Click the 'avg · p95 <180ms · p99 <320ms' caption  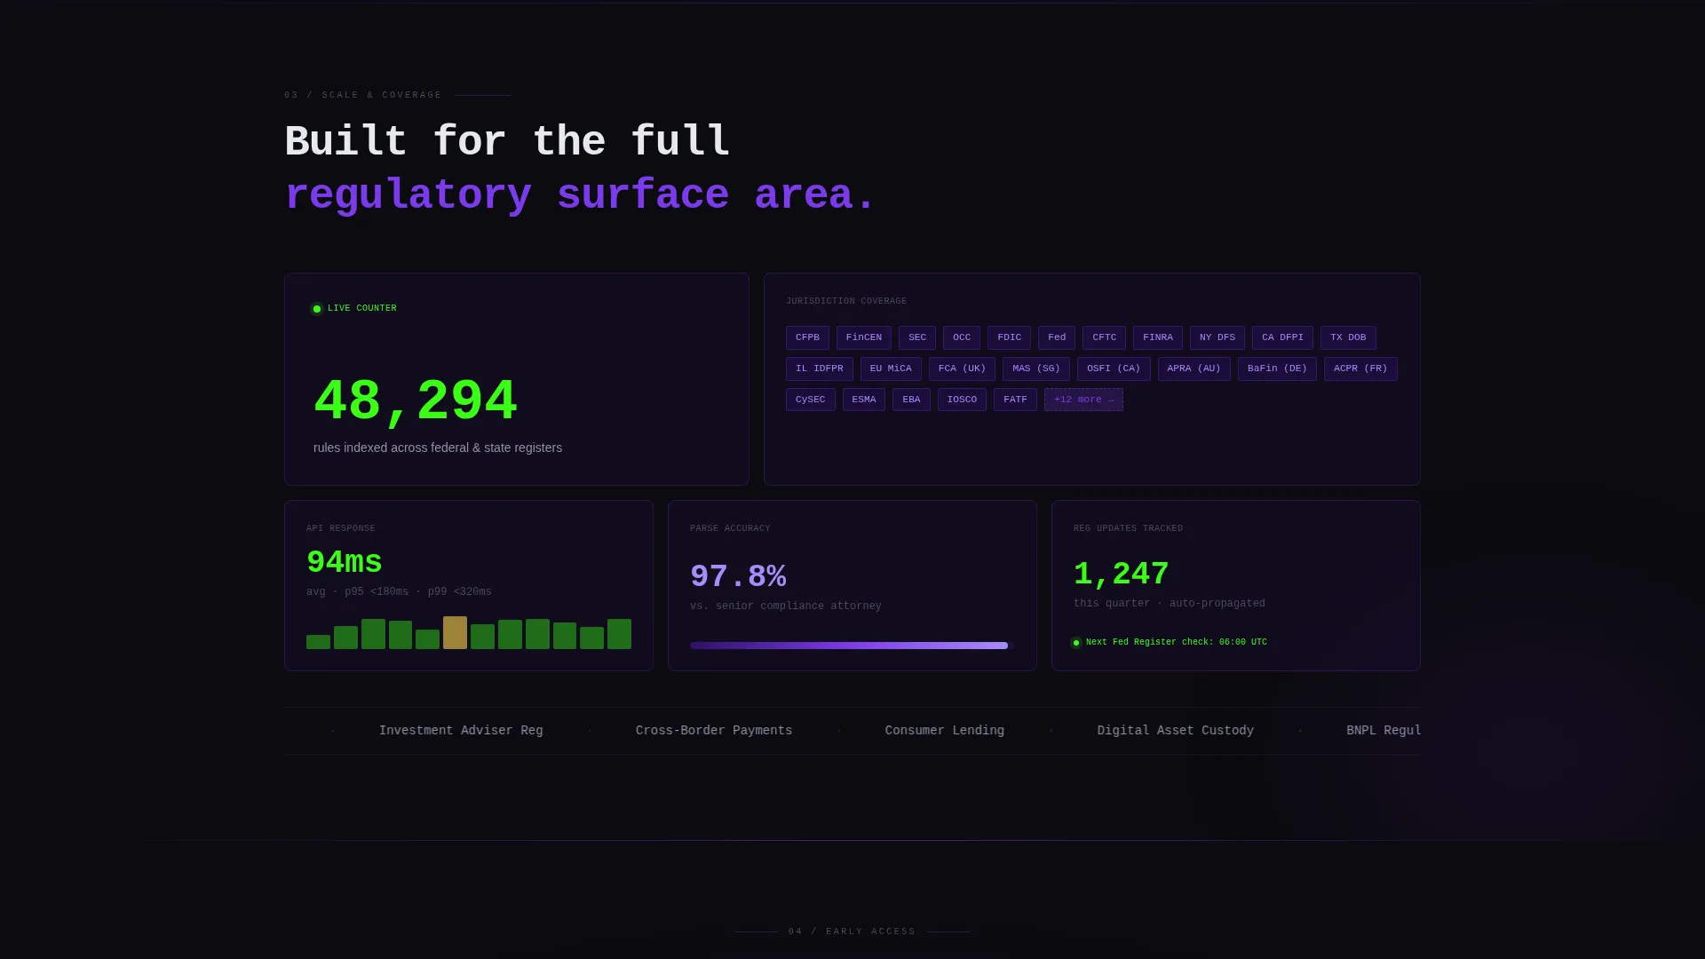399,592
